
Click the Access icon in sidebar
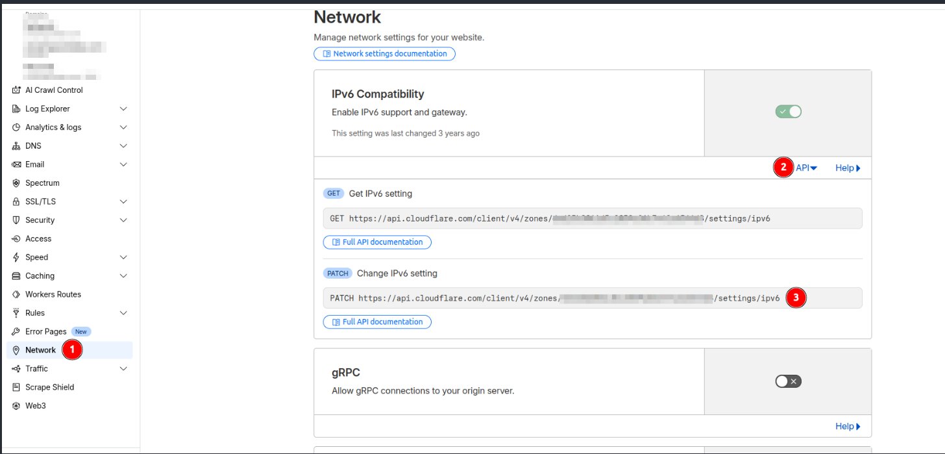pos(16,239)
